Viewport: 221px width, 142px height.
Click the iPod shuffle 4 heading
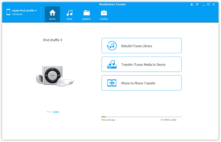pos(53,40)
